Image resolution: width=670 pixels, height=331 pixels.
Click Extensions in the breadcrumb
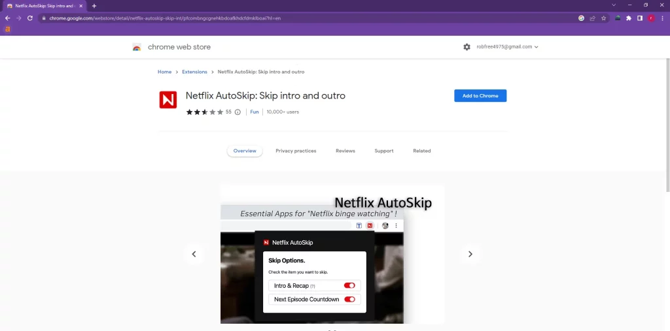click(194, 72)
